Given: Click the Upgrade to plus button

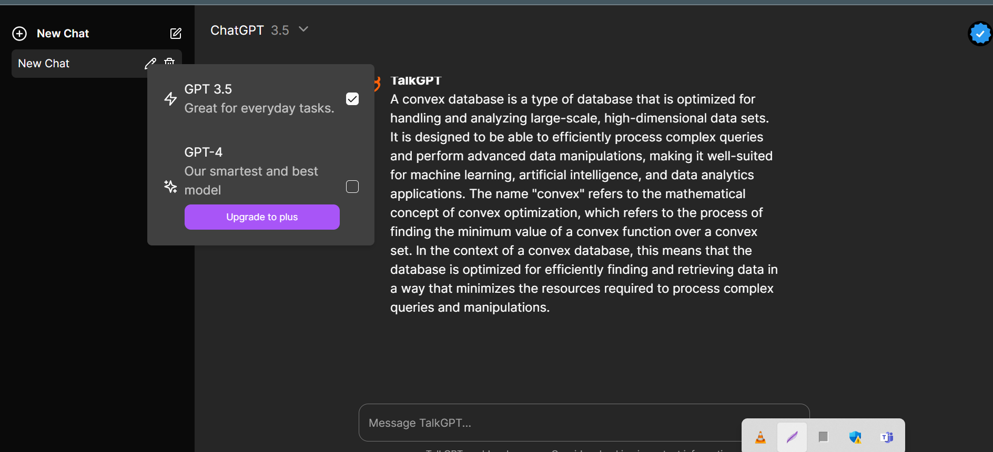Looking at the screenshot, I should [x=262, y=217].
